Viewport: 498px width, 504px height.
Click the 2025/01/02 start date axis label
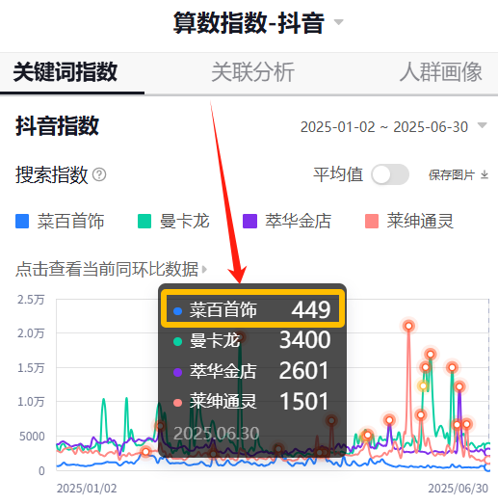87,489
